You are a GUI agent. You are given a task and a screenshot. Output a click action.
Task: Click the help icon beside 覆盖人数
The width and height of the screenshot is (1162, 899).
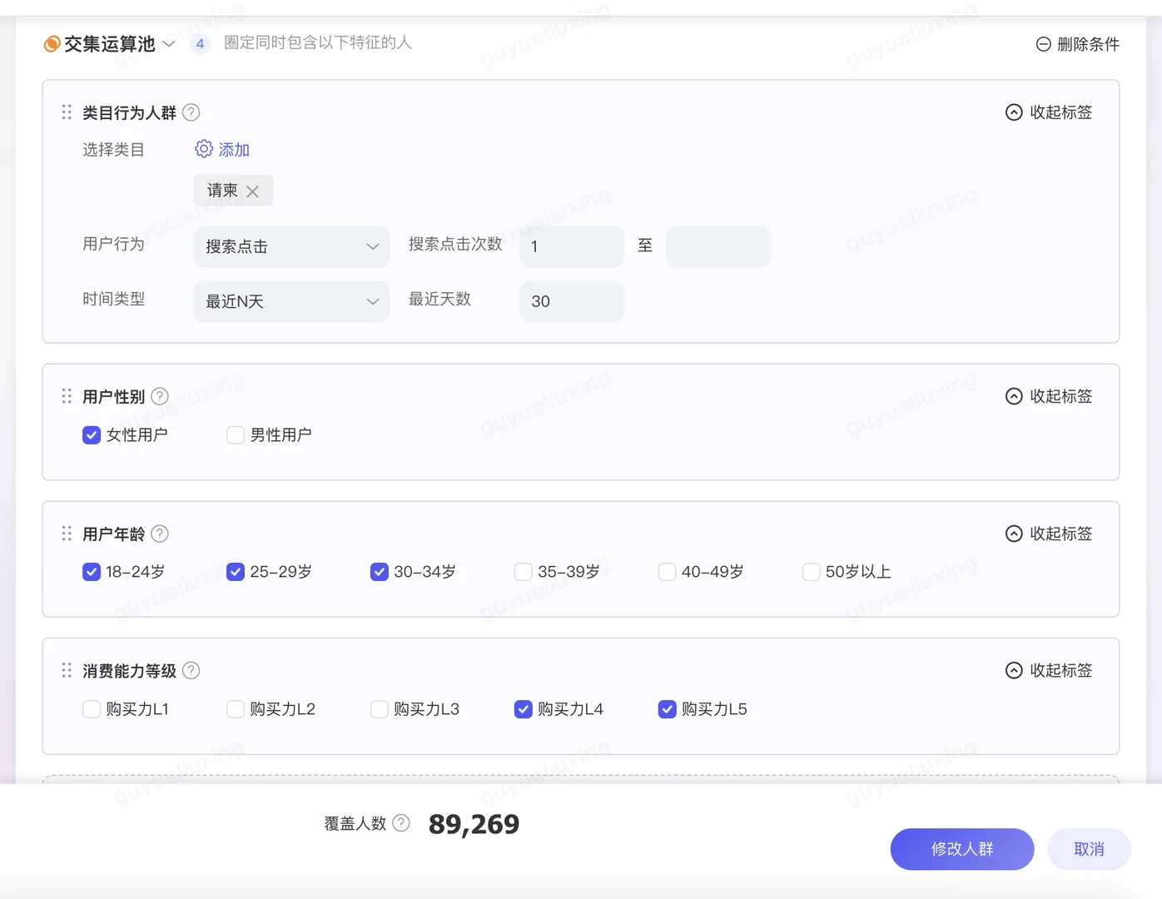pyautogui.click(x=400, y=822)
